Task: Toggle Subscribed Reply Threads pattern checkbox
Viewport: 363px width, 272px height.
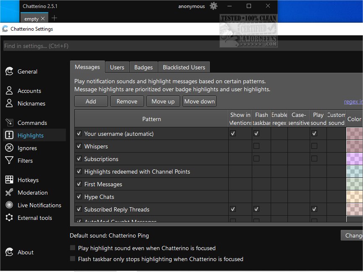Action: [x=79, y=209]
